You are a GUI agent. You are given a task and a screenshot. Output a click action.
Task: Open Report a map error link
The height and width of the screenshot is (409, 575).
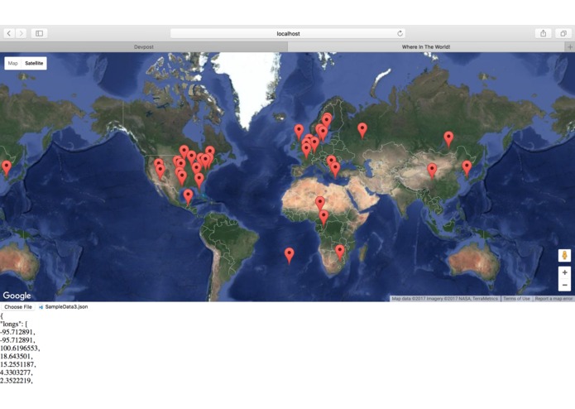pyautogui.click(x=553, y=299)
